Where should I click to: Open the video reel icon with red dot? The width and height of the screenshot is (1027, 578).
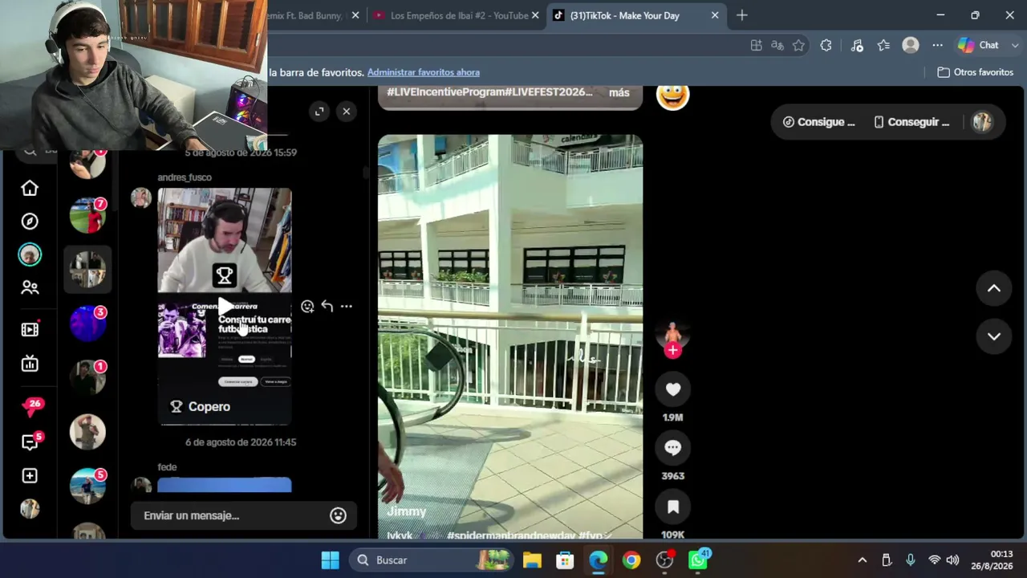[30, 329]
